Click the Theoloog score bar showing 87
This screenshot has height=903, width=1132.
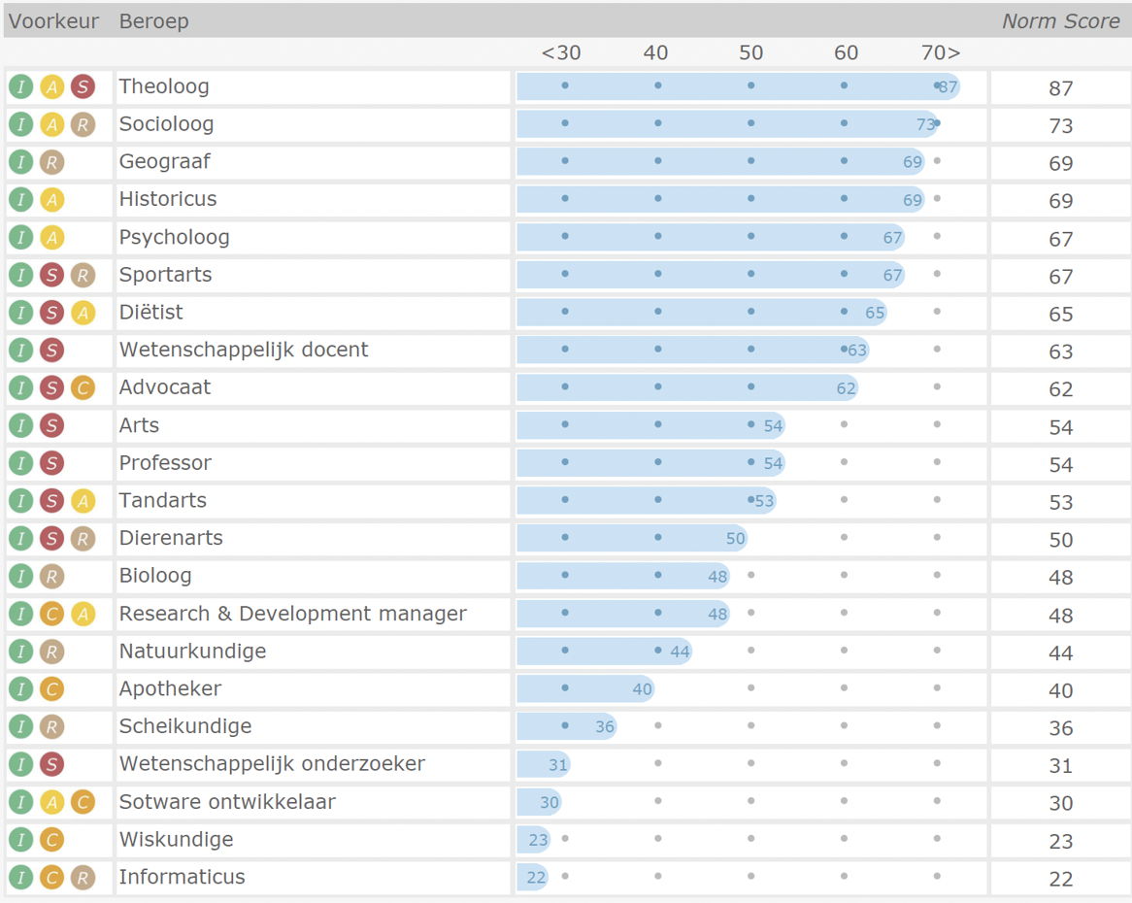tap(737, 86)
